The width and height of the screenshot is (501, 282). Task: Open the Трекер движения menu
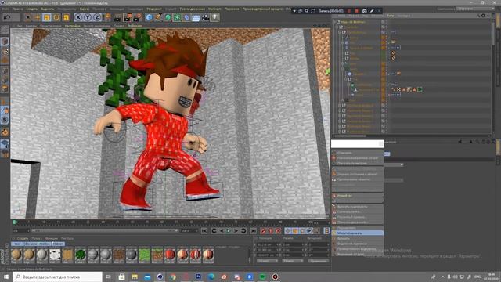[192, 9]
